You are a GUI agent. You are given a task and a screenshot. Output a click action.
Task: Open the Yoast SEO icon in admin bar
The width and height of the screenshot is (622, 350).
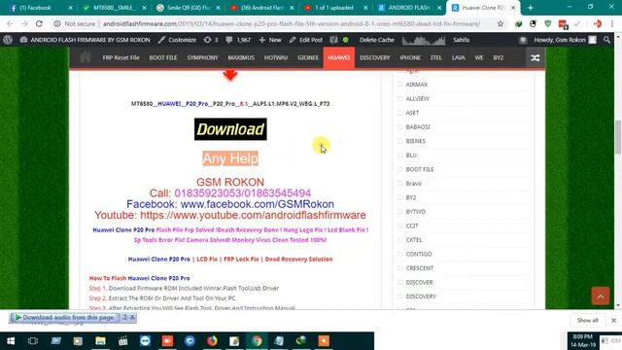[x=333, y=40]
